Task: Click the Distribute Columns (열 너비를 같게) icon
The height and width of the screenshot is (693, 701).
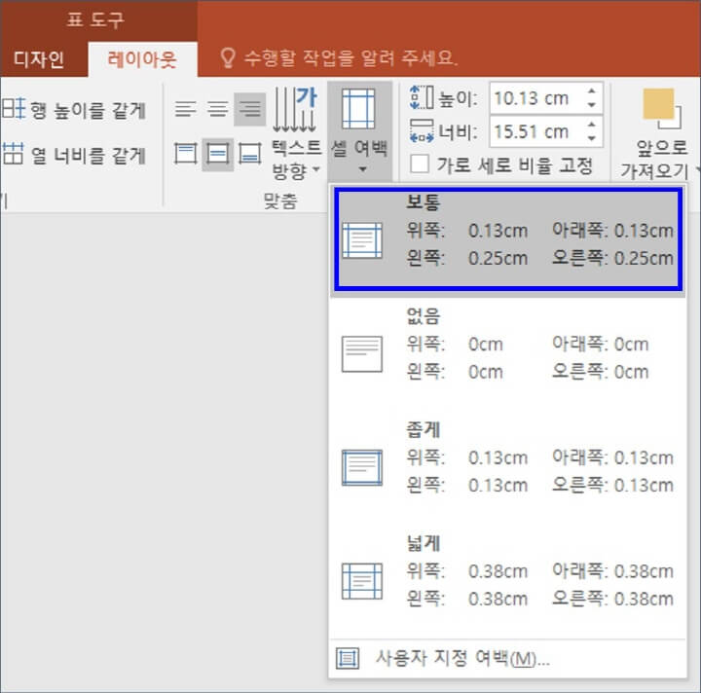Action: pos(14,154)
